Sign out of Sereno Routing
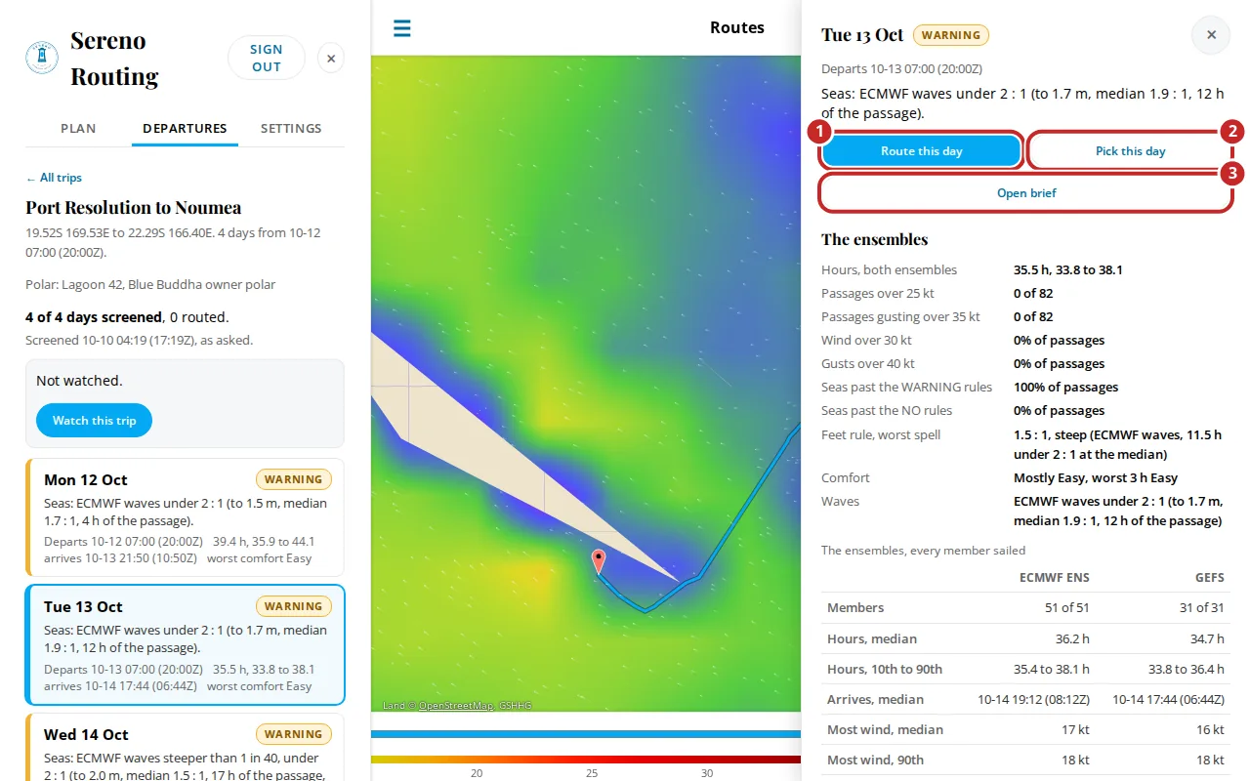 click(266, 58)
